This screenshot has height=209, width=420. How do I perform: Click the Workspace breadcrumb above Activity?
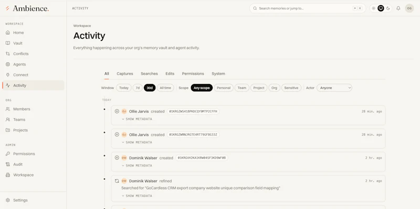[x=82, y=26]
